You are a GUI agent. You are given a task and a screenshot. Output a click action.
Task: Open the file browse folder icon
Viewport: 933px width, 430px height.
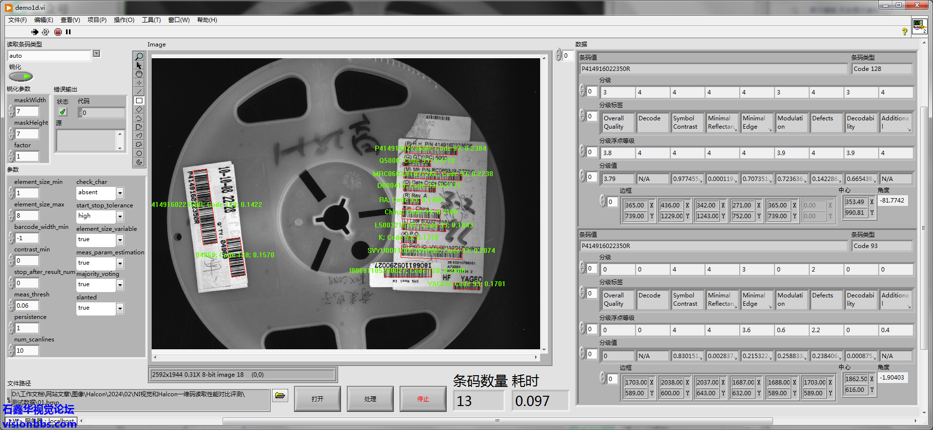(280, 395)
